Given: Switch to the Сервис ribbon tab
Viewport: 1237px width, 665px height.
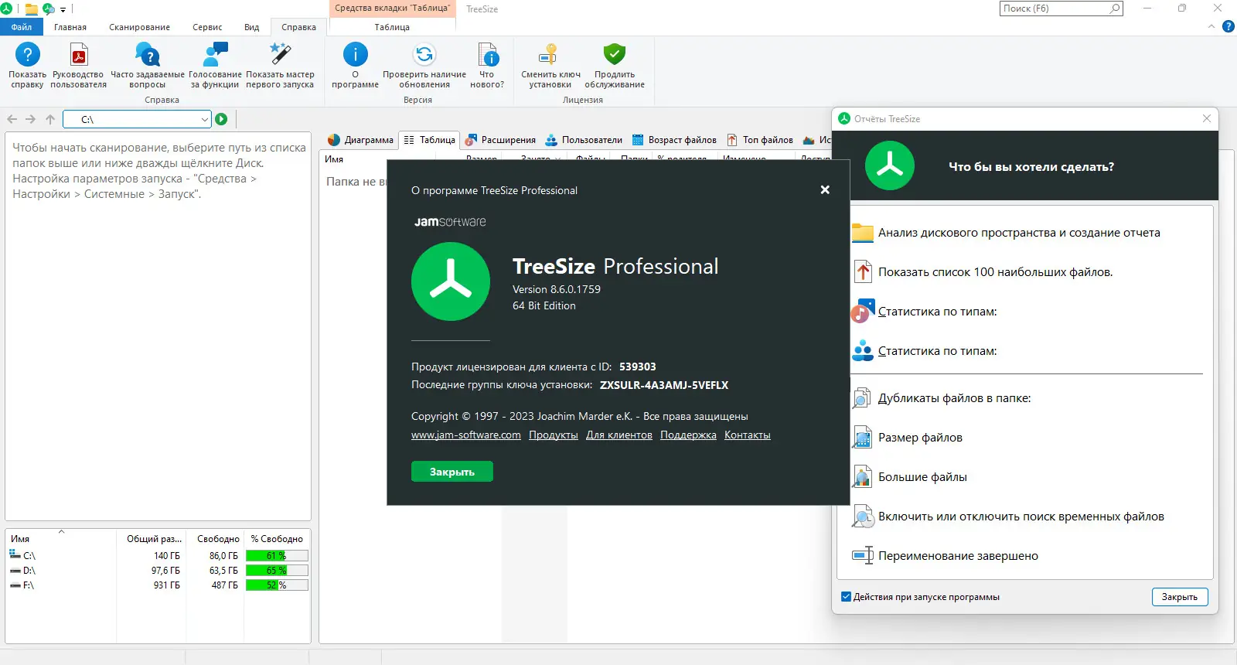Looking at the screenshot, I should tap(207, 27).
